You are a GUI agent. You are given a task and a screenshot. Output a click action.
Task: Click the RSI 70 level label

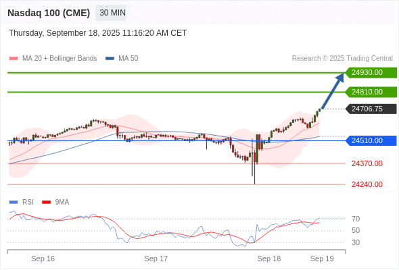click(356, 219)
